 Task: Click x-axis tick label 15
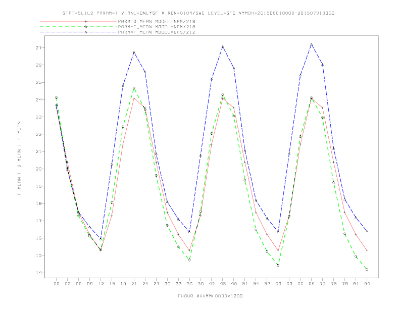click(112, 284)
